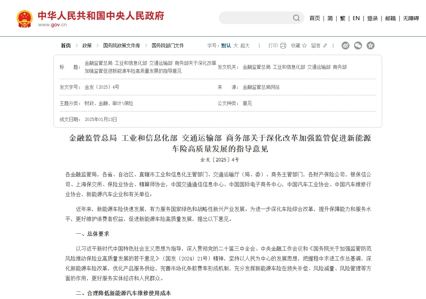
Task: Click issuing agency value in table
Action: click(295, 67)
